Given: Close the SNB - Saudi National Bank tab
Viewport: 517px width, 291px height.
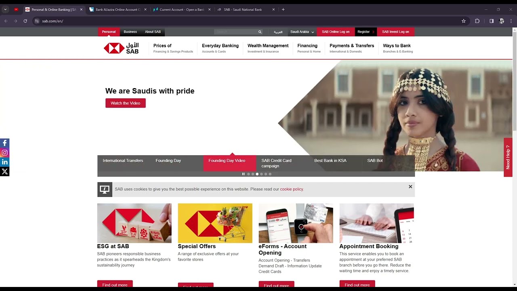Looking at the screenshot, I should point(273,10).
